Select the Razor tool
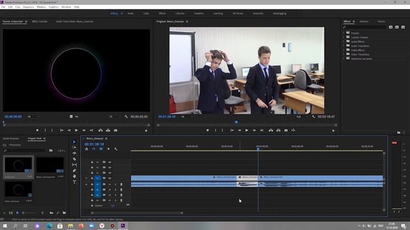 tap(74, 159)
